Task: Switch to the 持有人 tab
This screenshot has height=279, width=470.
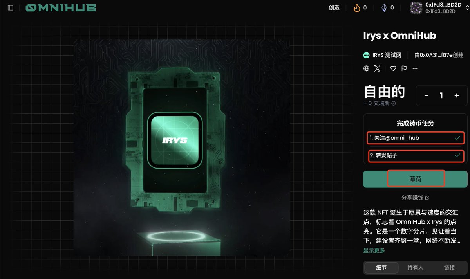Action: click(415, 268)
